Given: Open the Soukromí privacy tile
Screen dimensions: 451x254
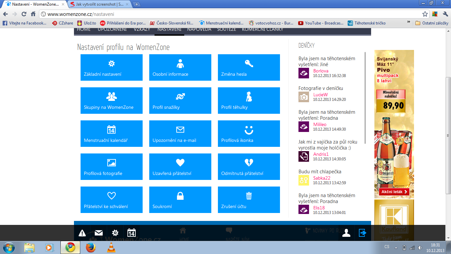Looking at the screenshot, I should tap(180, 200).
